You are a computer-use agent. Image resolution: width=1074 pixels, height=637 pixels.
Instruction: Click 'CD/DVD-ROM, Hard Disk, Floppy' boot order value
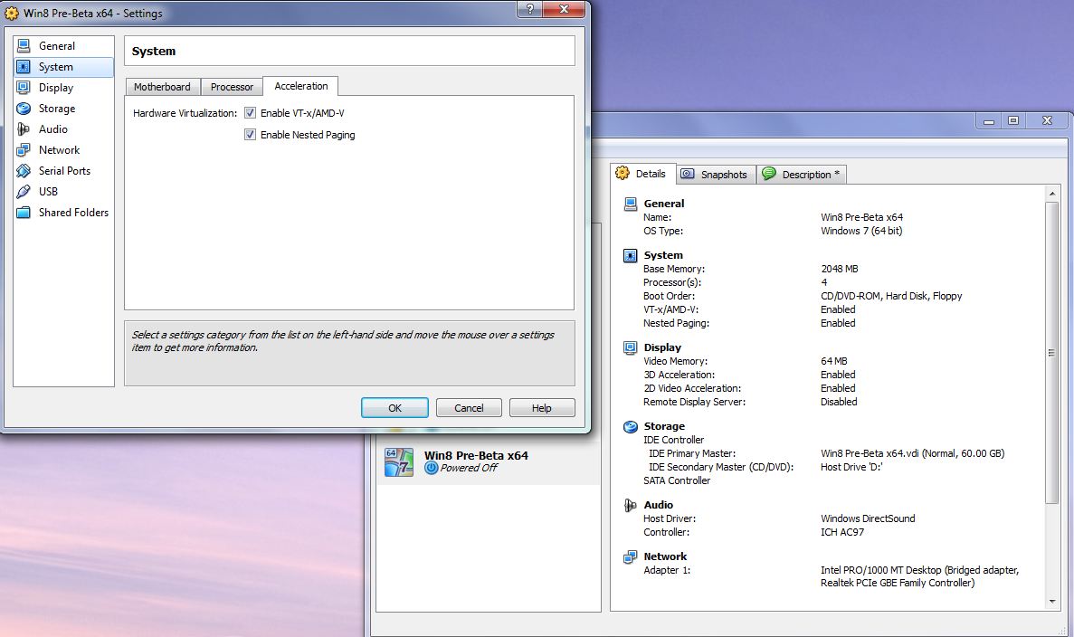tap(891, 296)
